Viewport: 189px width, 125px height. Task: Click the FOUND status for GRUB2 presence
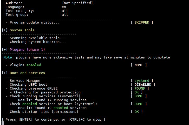[x=140, y=89]
